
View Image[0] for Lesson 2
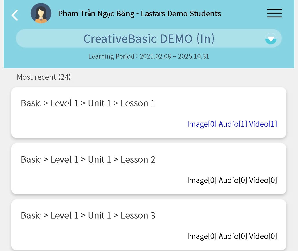tap(202, 180)
